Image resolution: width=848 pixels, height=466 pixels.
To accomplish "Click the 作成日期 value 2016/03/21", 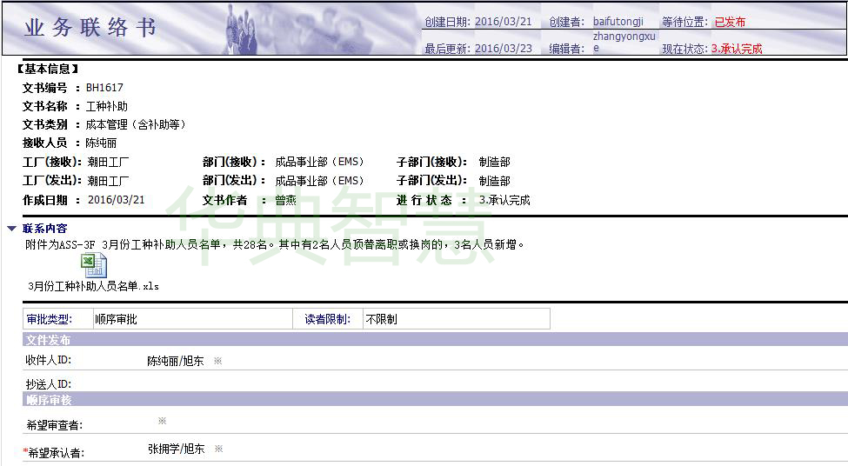I will [x=117, y=200].
